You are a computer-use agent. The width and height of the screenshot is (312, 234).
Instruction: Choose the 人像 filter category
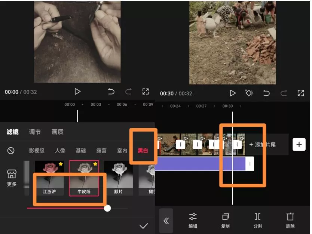(x=60, y=151)
